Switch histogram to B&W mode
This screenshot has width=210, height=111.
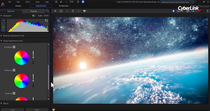click(46, 16)
